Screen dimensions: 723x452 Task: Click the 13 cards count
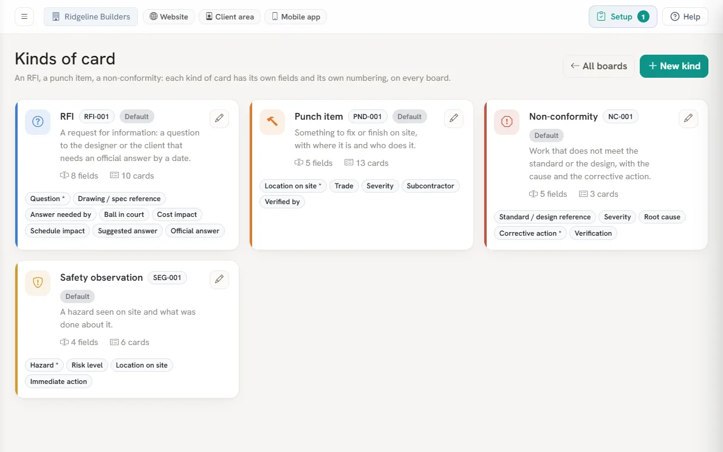366,163
